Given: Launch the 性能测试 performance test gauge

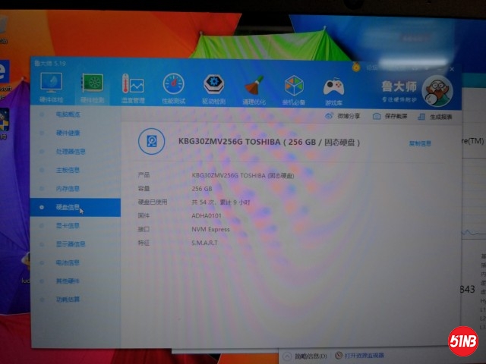Looking at the screenshot, I should click(x=173, y=86).
